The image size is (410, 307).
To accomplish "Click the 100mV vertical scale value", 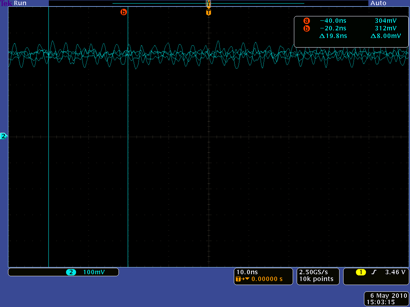I will pos(94,272).
